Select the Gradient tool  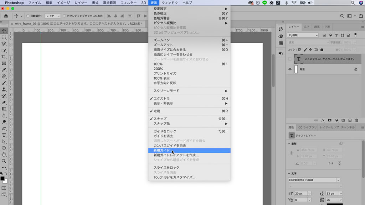coord(4,109)
